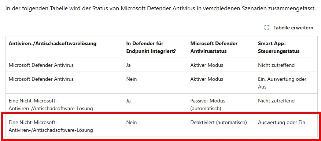
Task: Click column header 'Antiviren-/Antischadsoftwarelösung'
Action: point(52,43)
